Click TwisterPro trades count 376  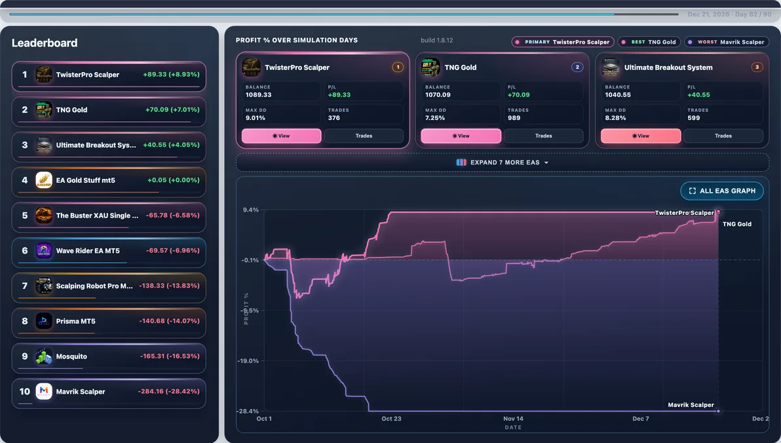[333, 118]
